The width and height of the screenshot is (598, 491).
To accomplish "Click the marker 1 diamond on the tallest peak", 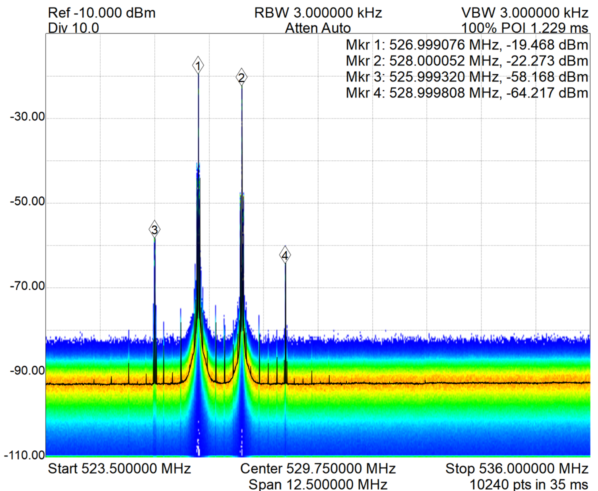I will pos(198,65).
